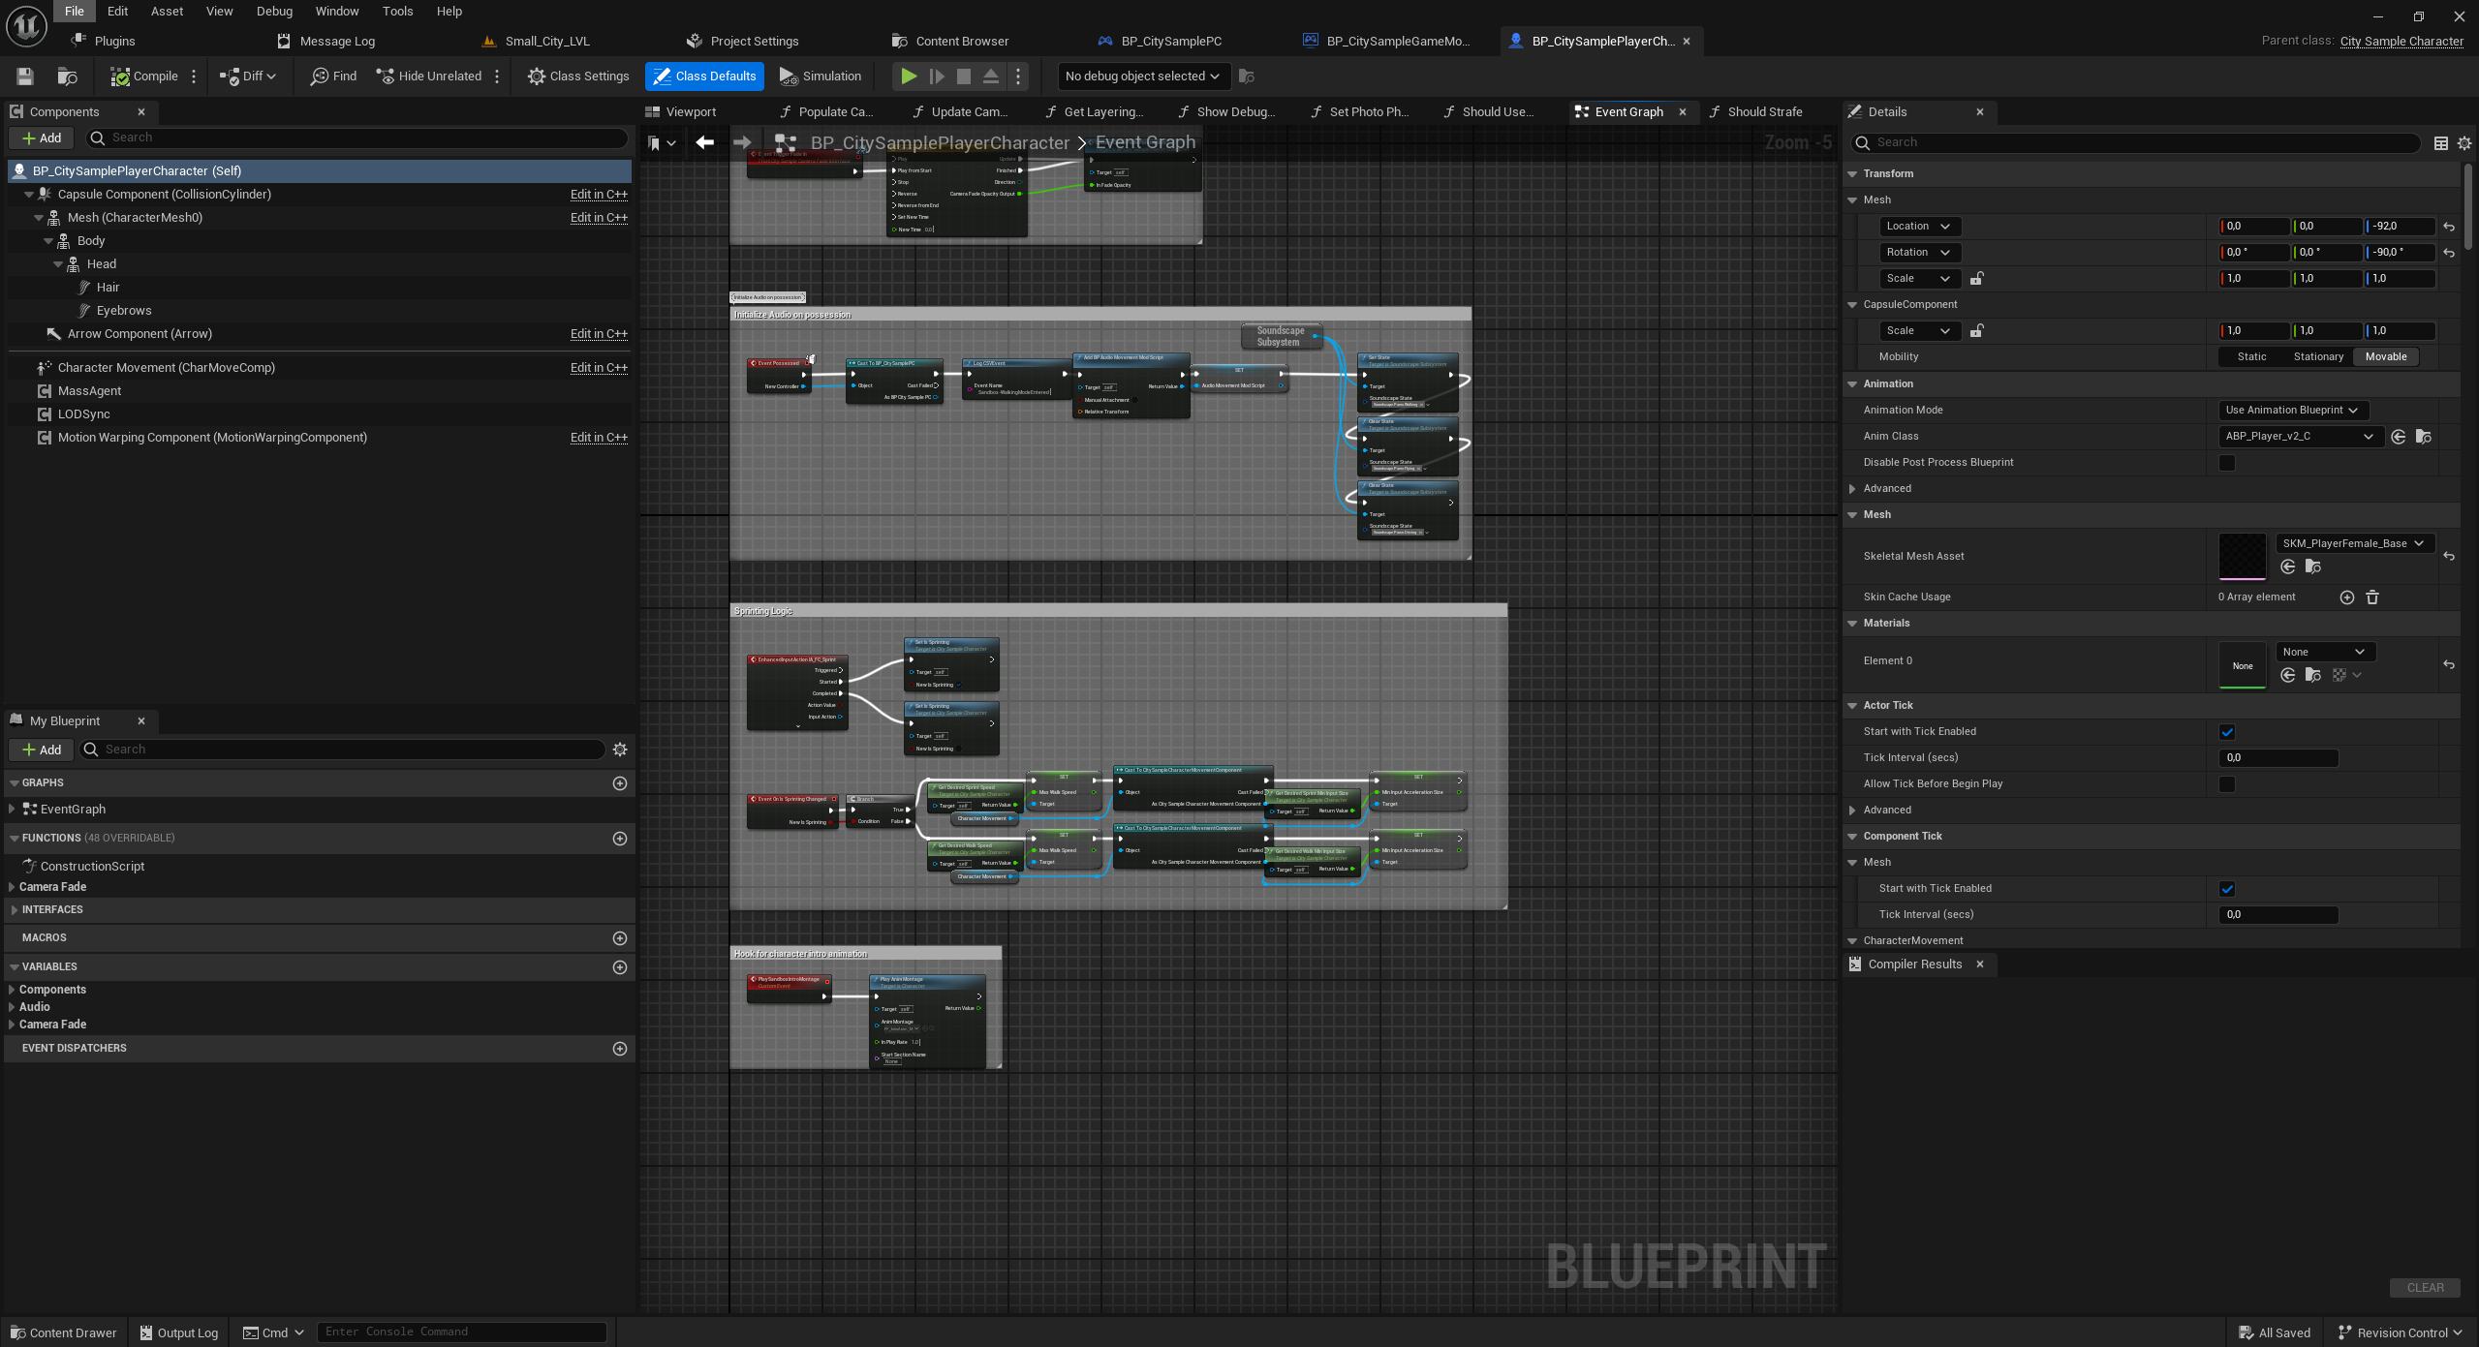Open debug object selection dropdown
Viewport: 2479px width, 1347px height.
1142,77
